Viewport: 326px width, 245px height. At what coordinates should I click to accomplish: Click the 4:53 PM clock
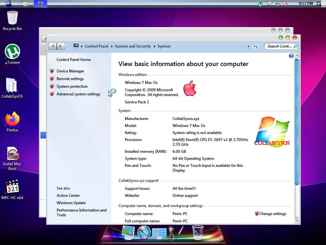(305, 3)
